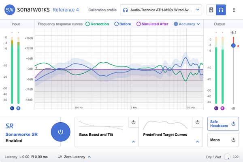
Task: Disable calibration with the big power button
Action: point(60,132)
